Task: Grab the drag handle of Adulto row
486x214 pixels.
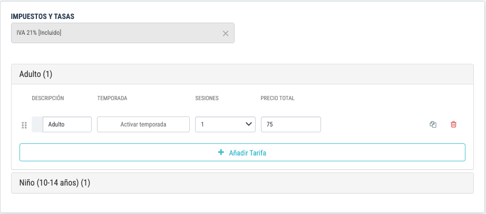Action: click(x=24, y=125)
